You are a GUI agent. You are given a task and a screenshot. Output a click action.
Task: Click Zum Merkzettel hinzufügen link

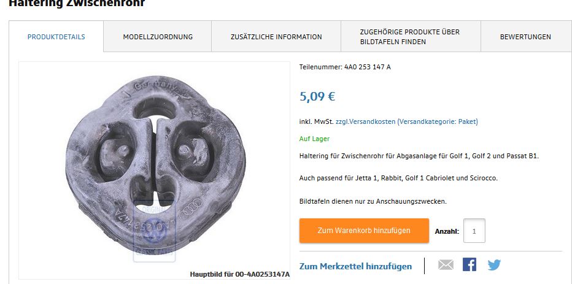[356, 266]
